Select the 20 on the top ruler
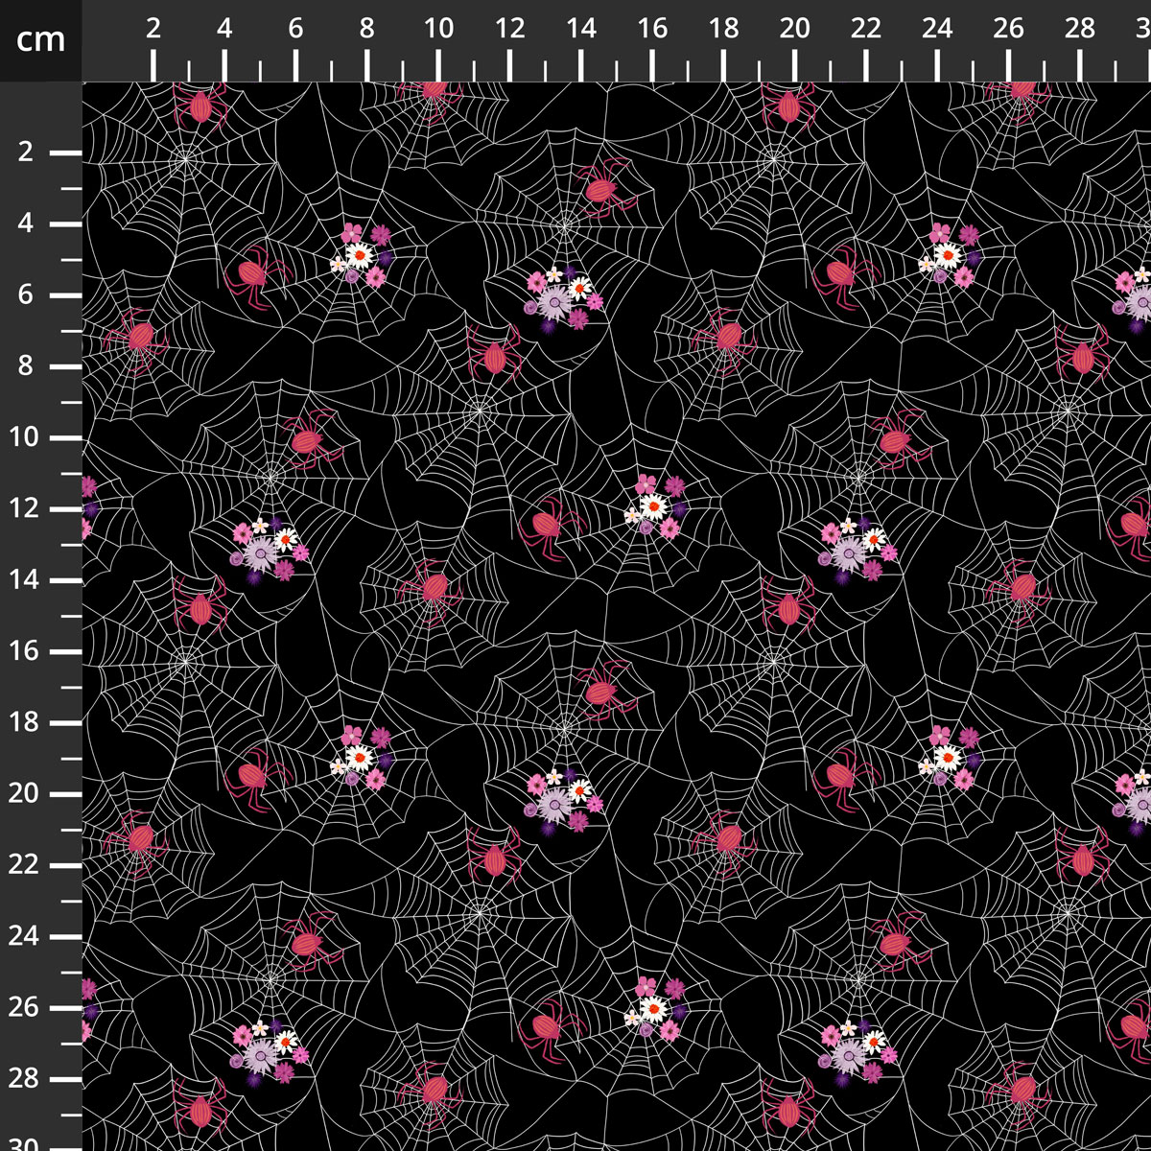 pos(794,29)
